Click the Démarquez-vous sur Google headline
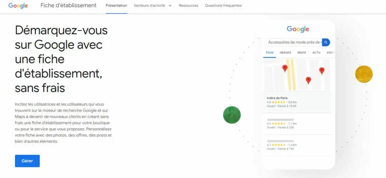Screen dimensions: 386x178 (61, 59)
